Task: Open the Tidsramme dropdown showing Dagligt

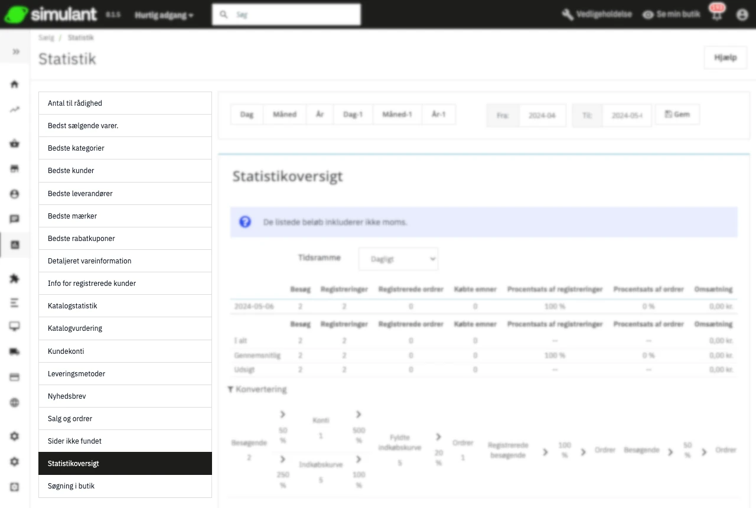Action: [x=398, y=259]
